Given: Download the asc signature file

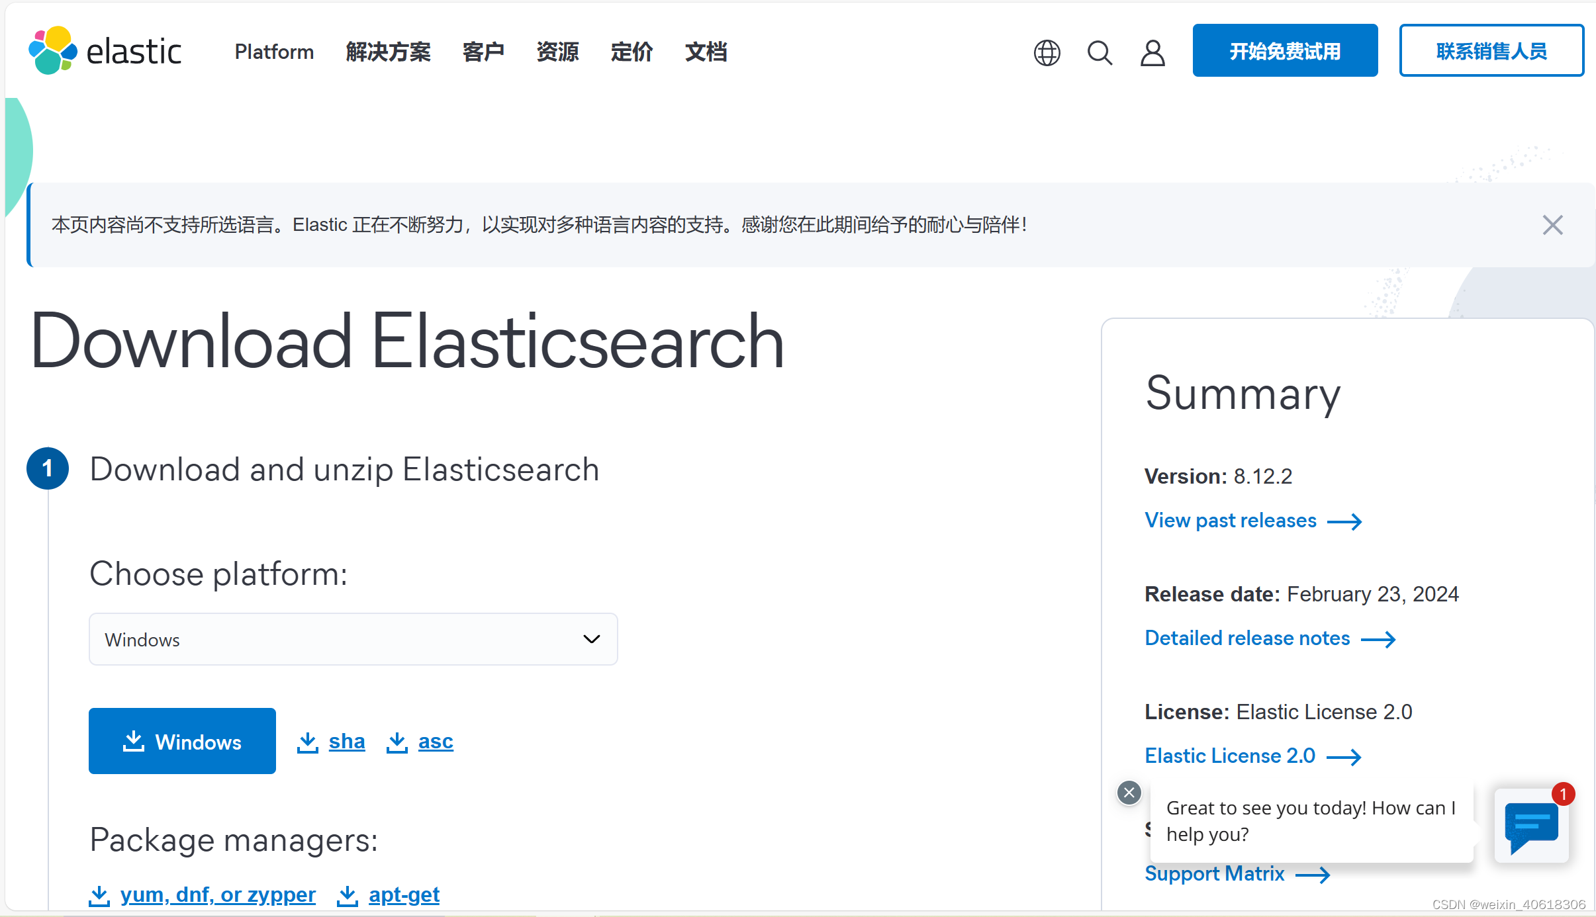Looking at the screenshot, I should click(434, 741).
